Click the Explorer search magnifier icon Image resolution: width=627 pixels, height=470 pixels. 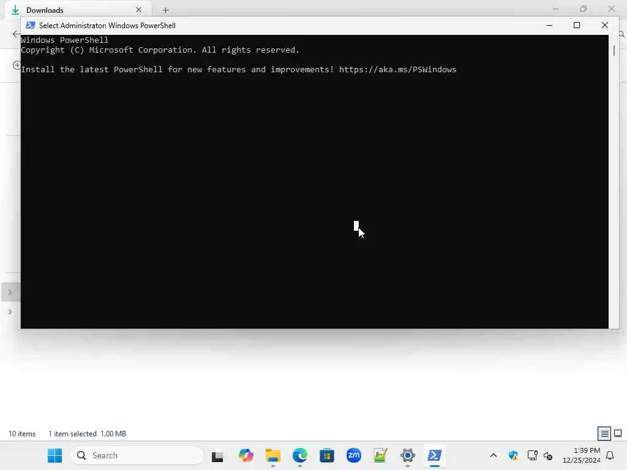(x=622, y=34)
